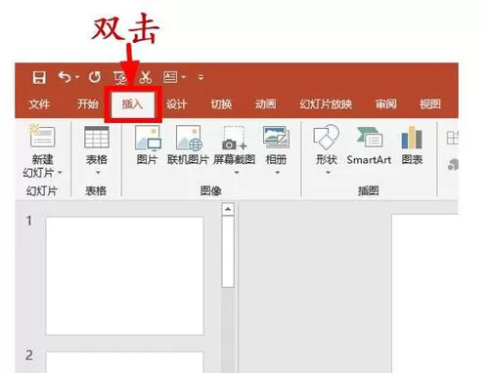
Task: Click the 图片 label under image icon
Action: pos(147,159)
